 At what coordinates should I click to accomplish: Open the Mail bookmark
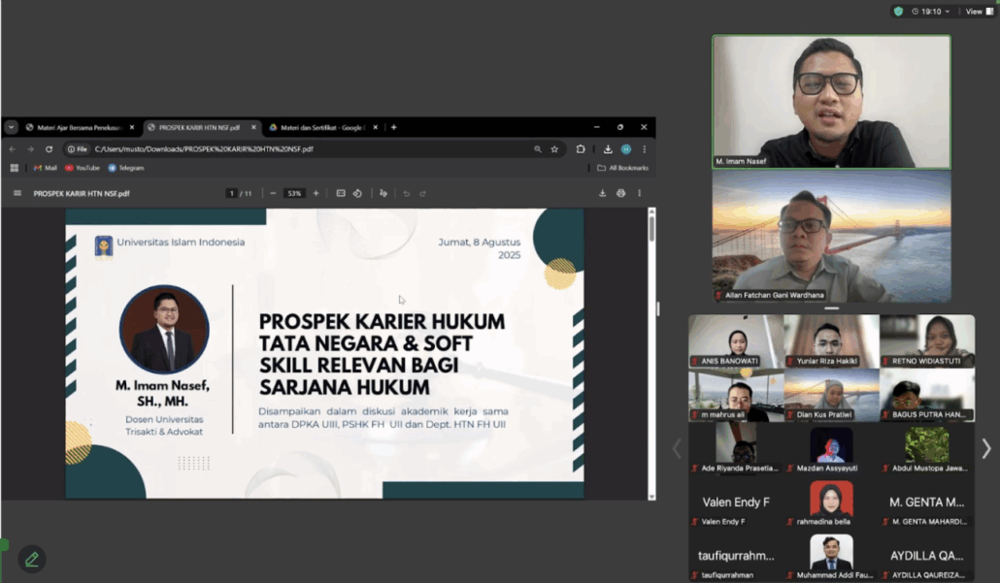click(46, 168)
